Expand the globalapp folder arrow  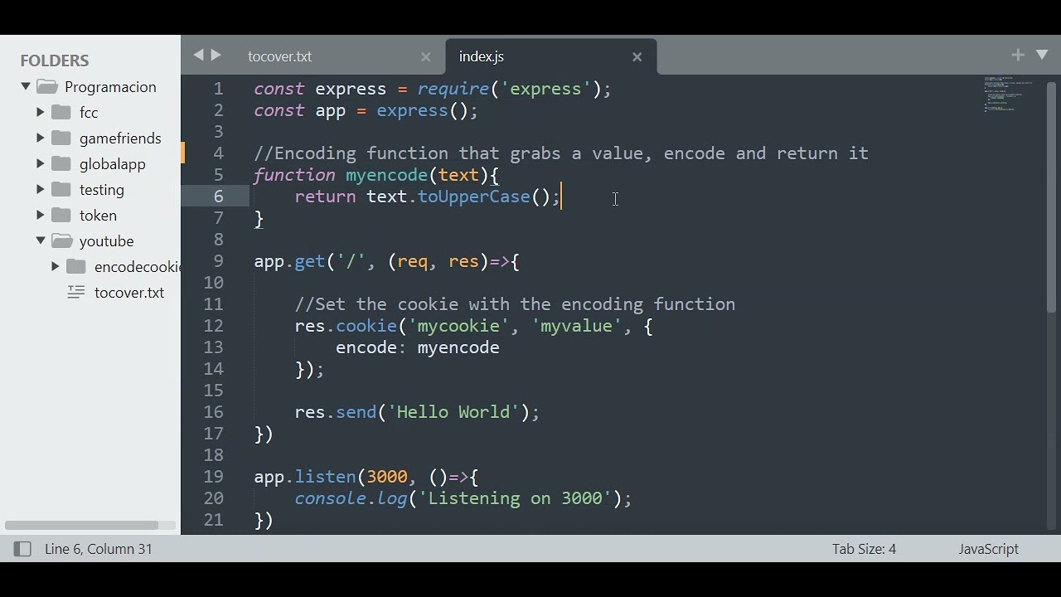click(x=40, y=163)
